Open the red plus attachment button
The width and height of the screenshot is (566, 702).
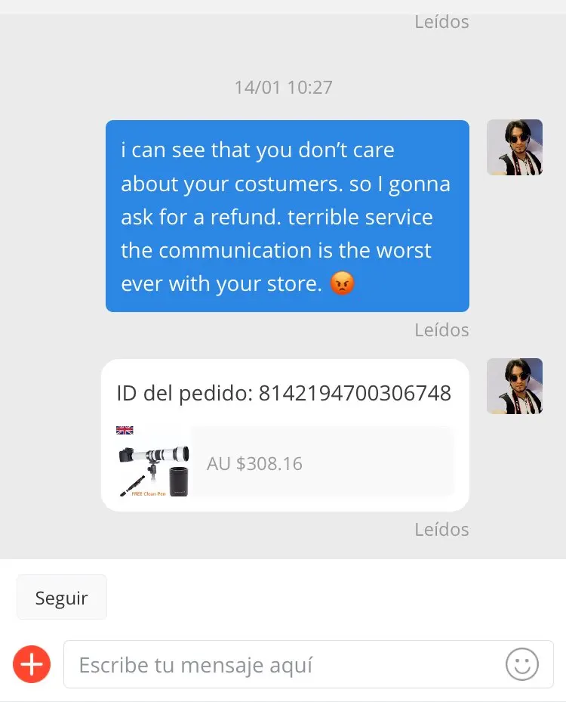32,664
